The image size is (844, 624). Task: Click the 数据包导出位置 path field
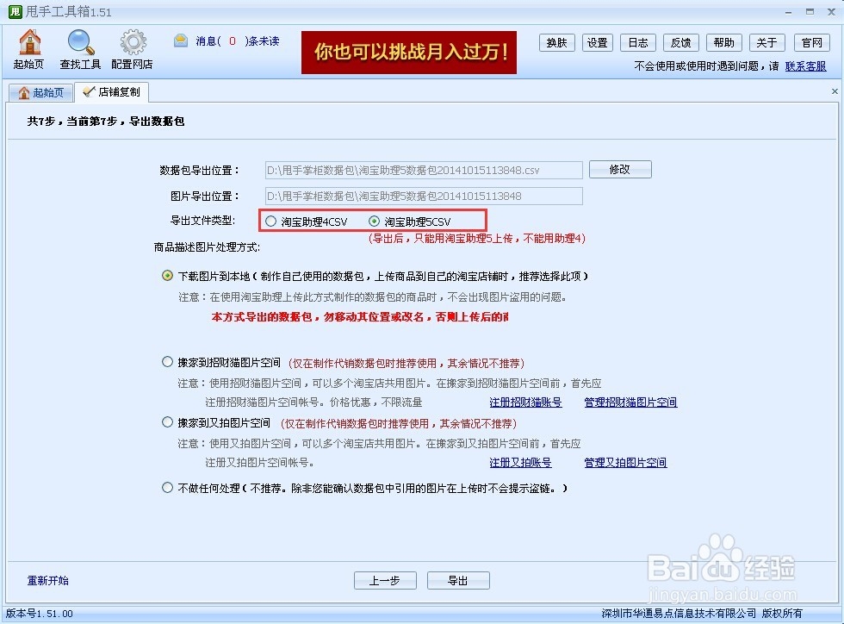[x=424, y=170]
